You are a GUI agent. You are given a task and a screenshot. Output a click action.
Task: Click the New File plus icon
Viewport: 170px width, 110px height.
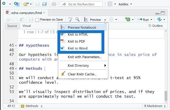pos(4,4)
